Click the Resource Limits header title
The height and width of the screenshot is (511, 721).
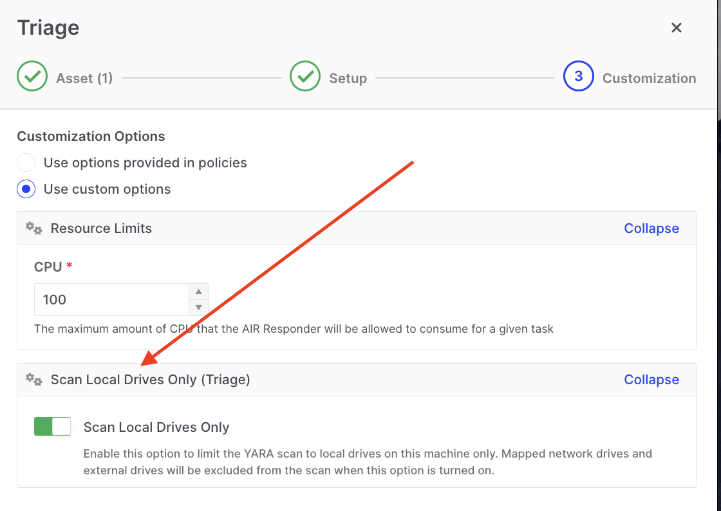[x=101, y=228]
